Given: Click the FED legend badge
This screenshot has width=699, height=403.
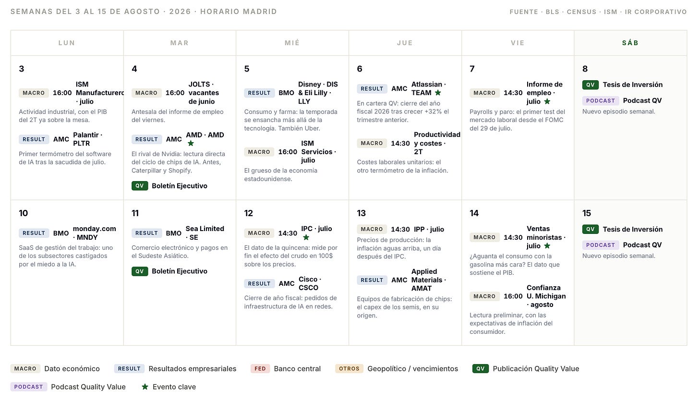Looking at the screenshot, I should click(x=260, y=369).
